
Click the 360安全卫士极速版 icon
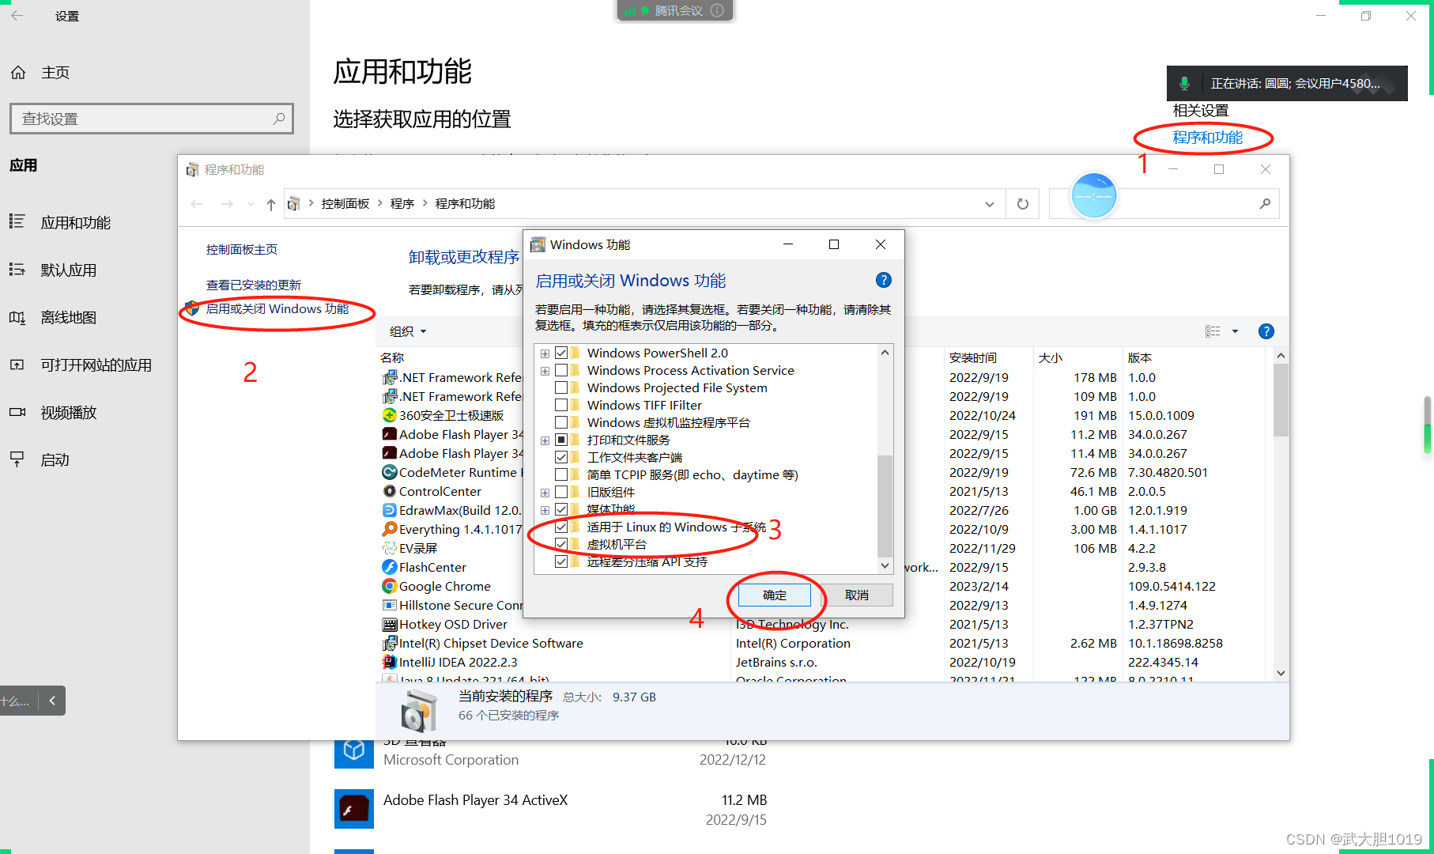(x=389, y=415)
